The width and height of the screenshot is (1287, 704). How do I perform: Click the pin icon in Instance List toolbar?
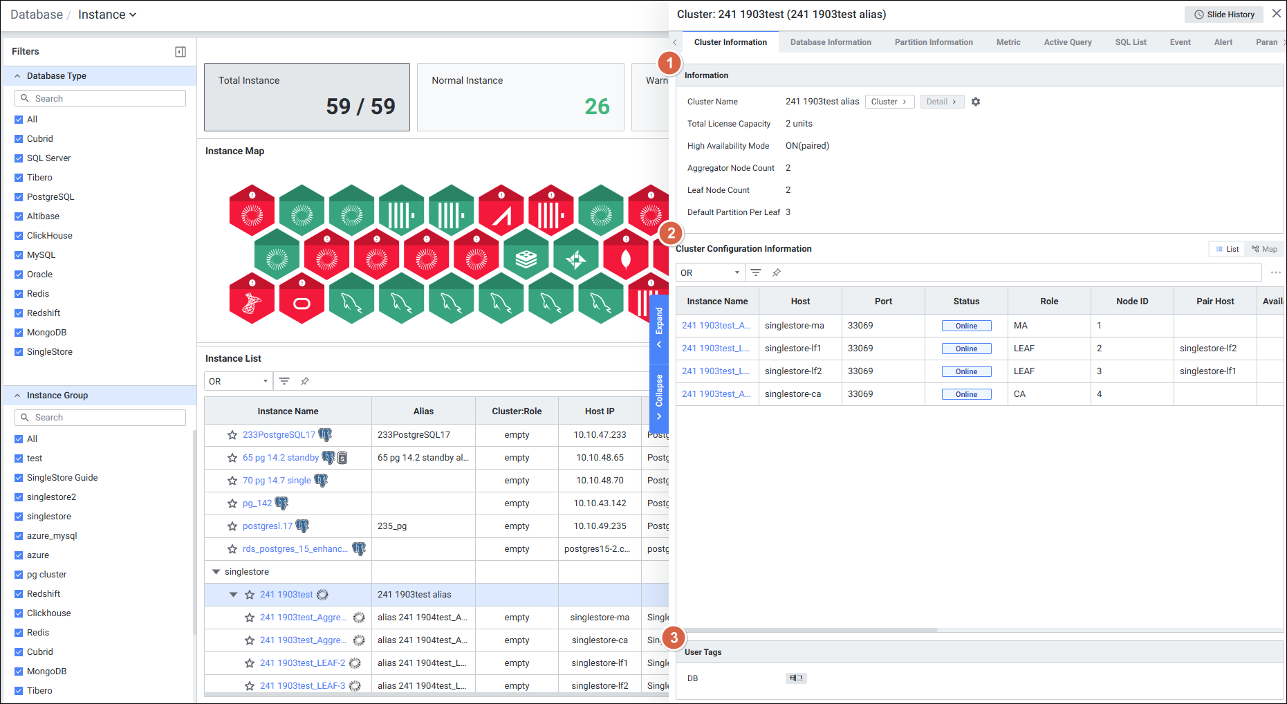click(305, 381)
